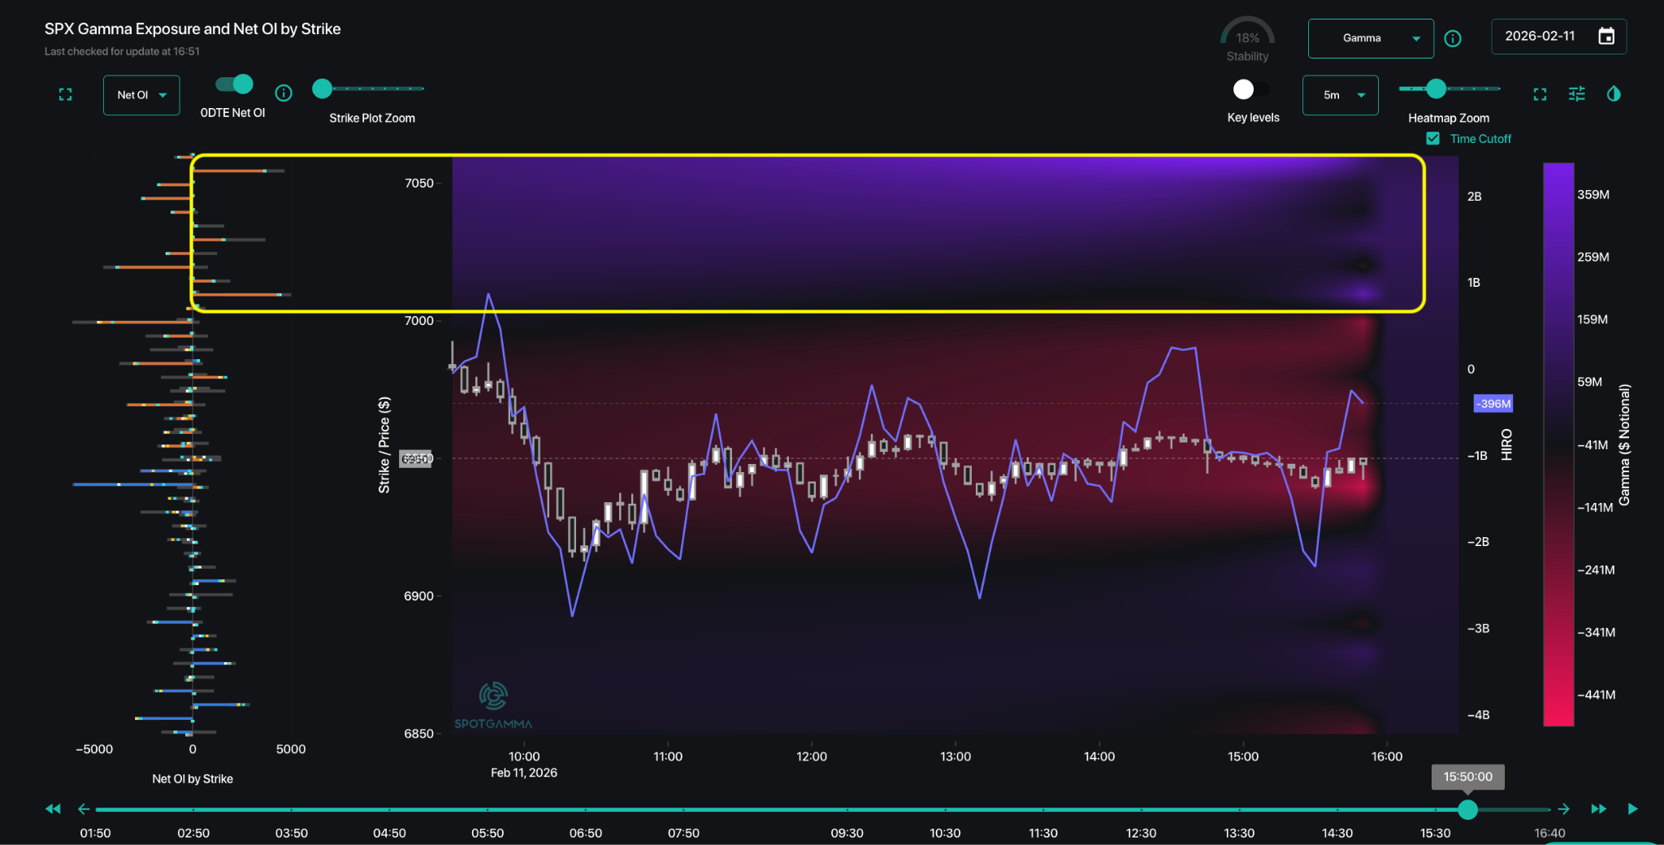Adjust the Heatmap Zoom slider

1436,89
